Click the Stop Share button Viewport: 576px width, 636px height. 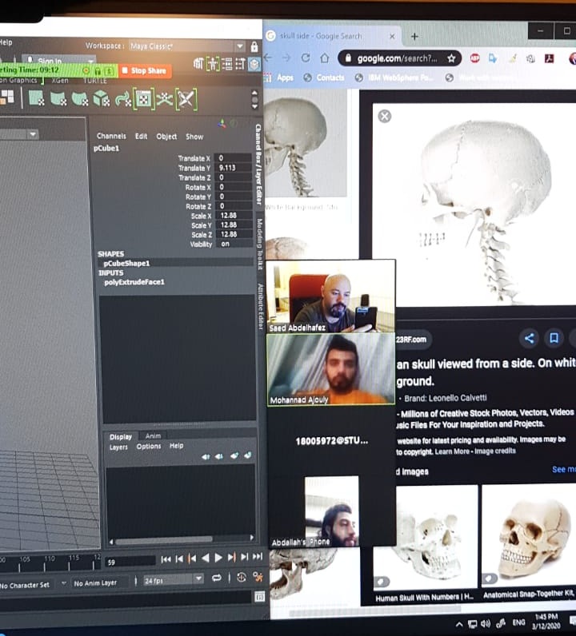(x=145, y=70)
